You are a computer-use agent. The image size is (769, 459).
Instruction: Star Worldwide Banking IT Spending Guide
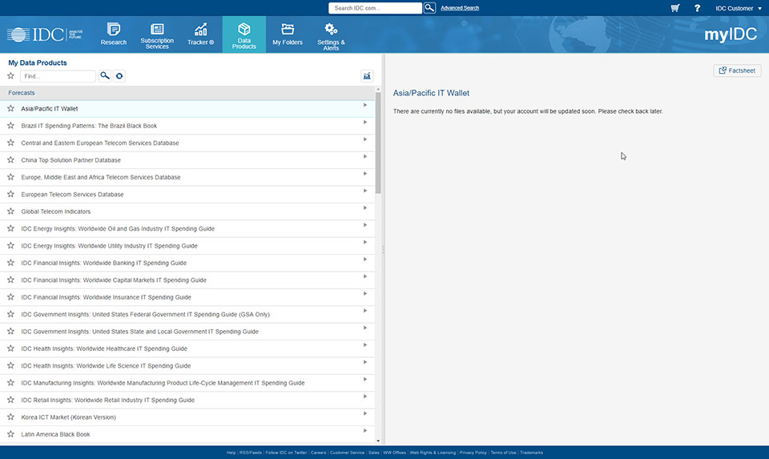(x=10, y=263)
